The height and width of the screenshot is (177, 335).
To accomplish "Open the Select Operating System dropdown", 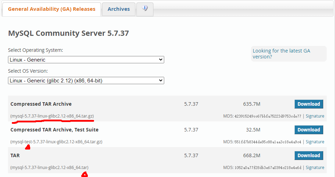I will click(x=86, y=60).
